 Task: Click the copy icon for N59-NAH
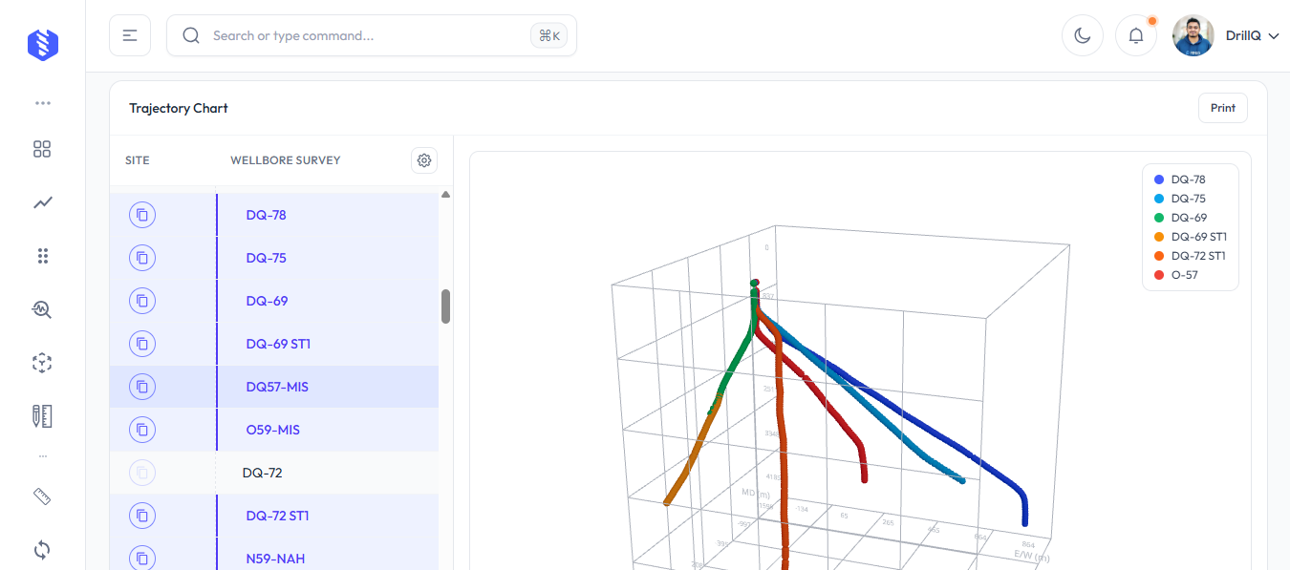click(142, 559)
